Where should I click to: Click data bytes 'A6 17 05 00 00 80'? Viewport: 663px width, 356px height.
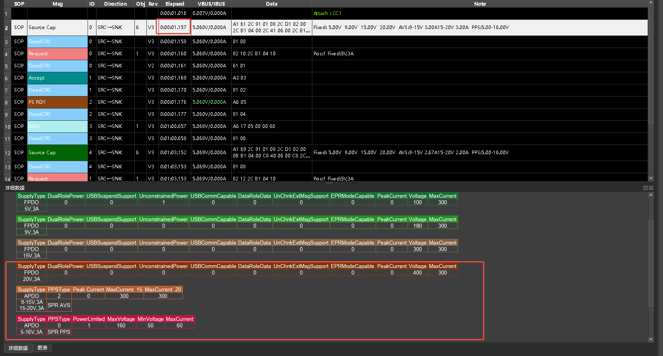point(254,126)
